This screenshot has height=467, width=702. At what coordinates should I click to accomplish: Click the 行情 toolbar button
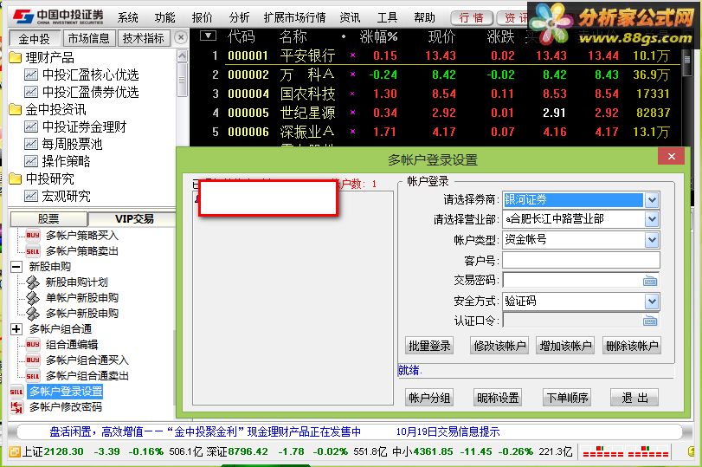click(471, 18)
